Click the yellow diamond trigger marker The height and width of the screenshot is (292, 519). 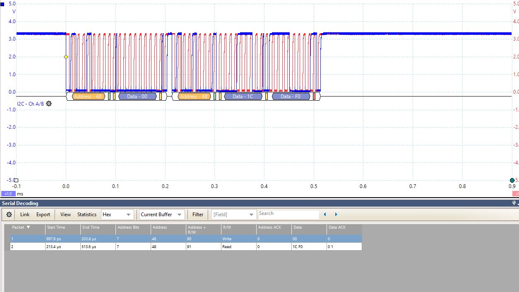pos(65,57)
